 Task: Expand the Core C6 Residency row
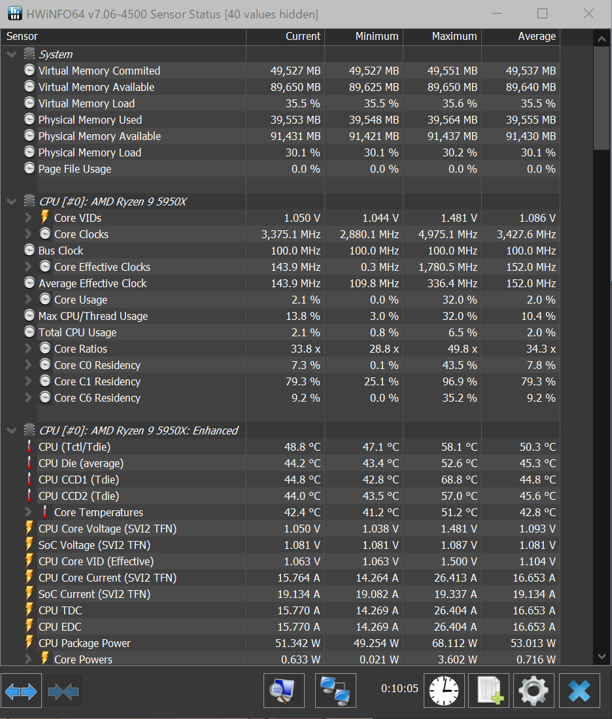point(28,398)
